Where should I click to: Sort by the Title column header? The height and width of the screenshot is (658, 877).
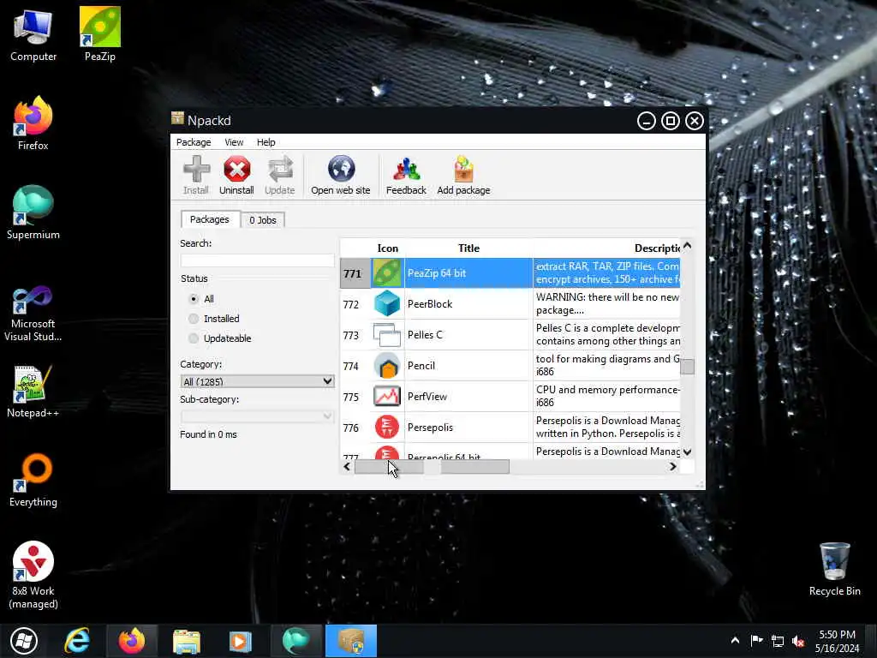(x=468, y=248)
